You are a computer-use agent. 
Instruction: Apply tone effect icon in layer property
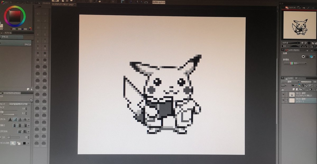point(307,56)
